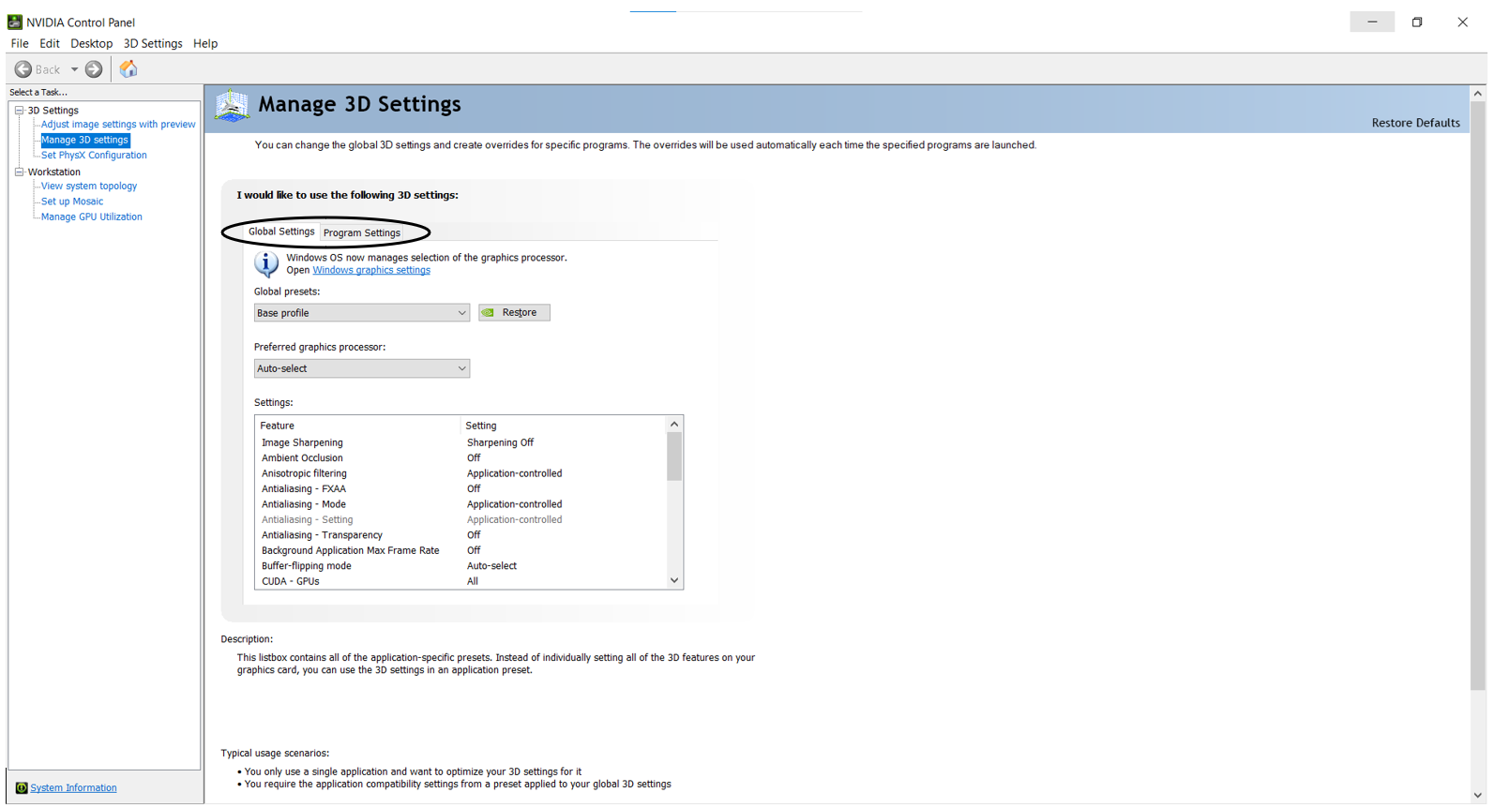Click the System Information icon
This screenshot has height=808, width=1494.
22,788
